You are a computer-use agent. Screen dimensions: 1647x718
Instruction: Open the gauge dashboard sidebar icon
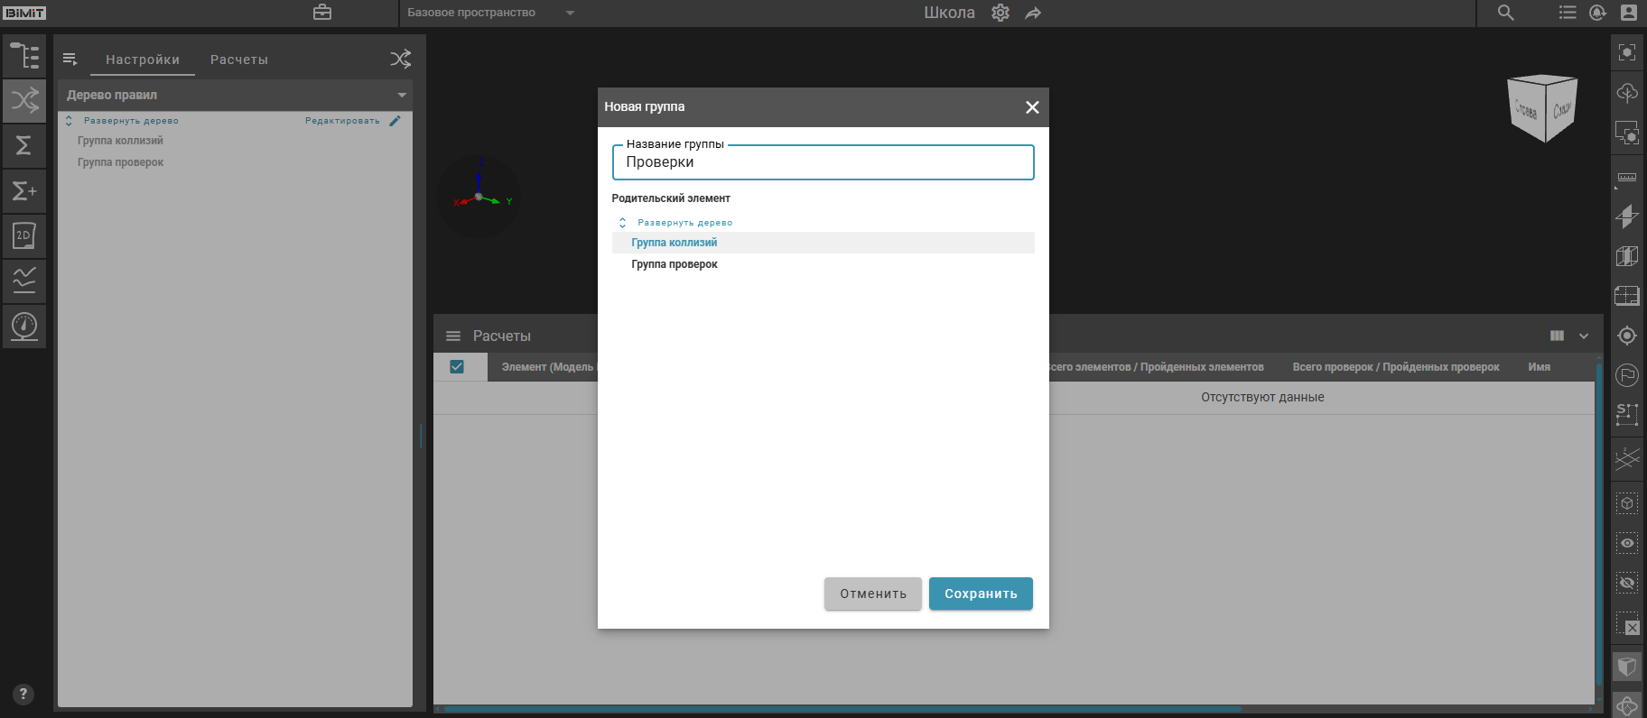24,326
